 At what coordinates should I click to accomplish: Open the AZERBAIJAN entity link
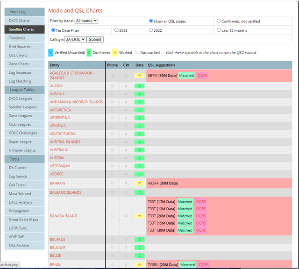coord(60,166)
